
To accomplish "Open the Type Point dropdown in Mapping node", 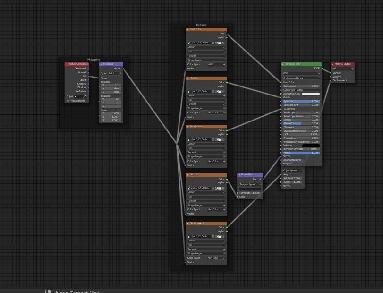I will [x=114, y=73].
